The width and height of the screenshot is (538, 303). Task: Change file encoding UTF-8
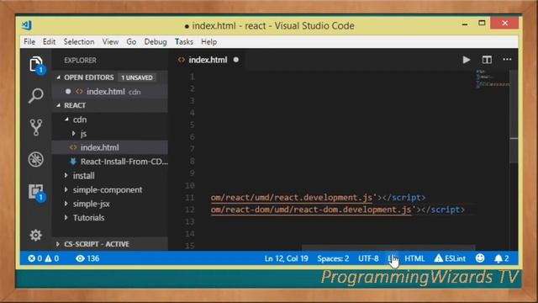pos(368,258)
